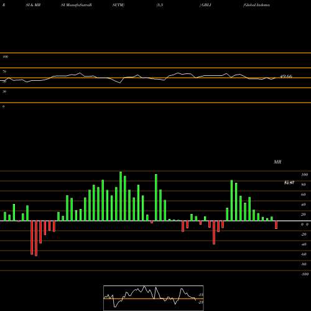Click the 'SI(TM)' header label
The height and width of the screenshot is (311, 311).
[x=118, y=5]
